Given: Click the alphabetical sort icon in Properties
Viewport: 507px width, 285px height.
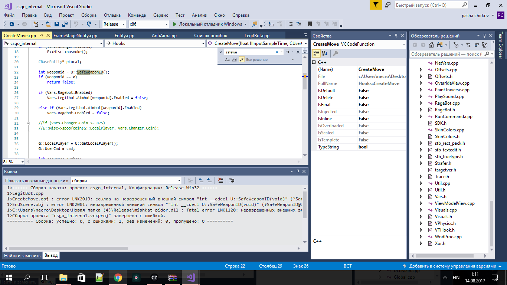Looking at the screenshot, I should click(324, 53).
